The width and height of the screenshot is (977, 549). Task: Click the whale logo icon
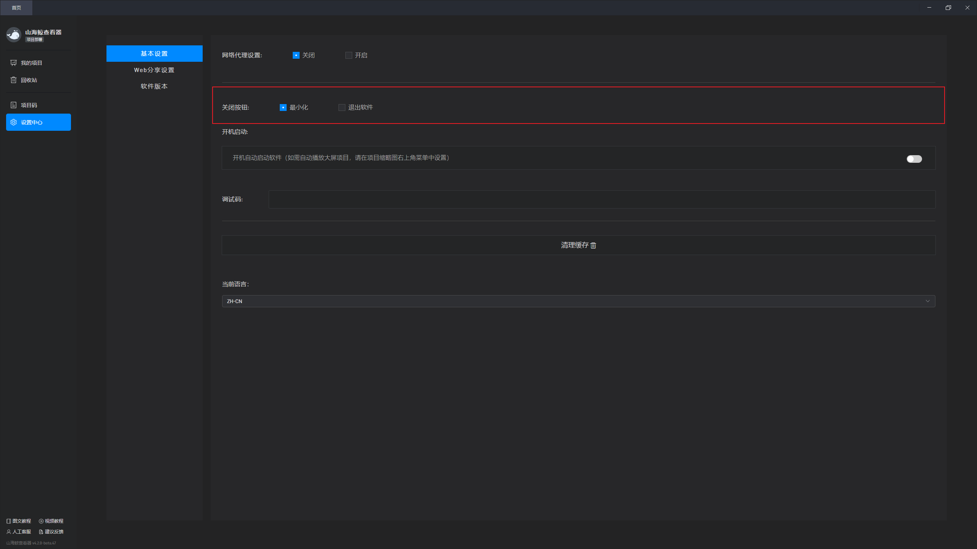pyautogui.click(x=14, y=35)
